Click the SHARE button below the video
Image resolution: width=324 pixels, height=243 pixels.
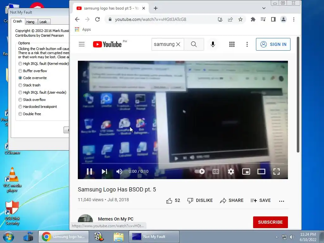coord(232,200)
